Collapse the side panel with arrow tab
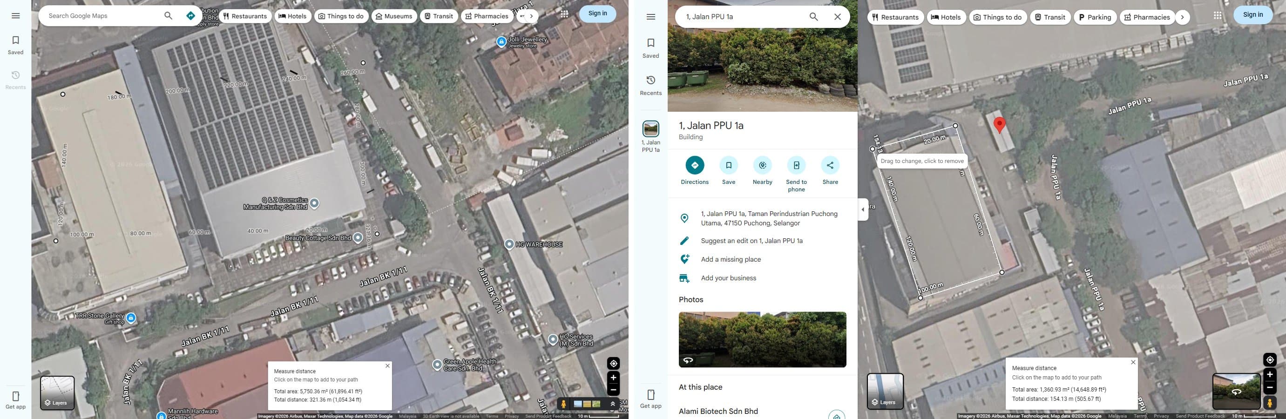The image size is (1286, 419). 863,210
